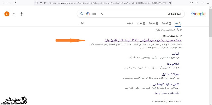Clear the search box with the X
Viewport: 212px width, 105px height.
102,14
